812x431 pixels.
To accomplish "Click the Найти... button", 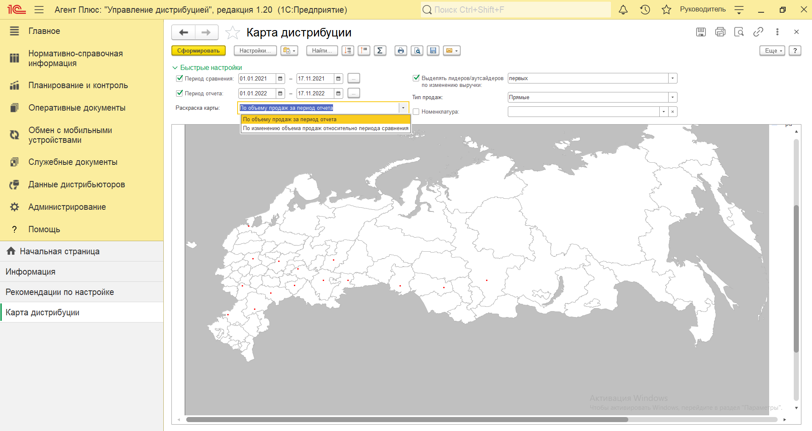I will click(322, 50).
